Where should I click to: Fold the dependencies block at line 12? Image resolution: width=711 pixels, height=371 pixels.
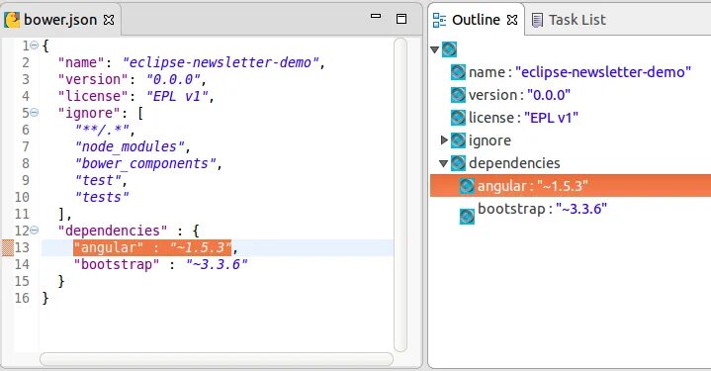click(34, 231)
